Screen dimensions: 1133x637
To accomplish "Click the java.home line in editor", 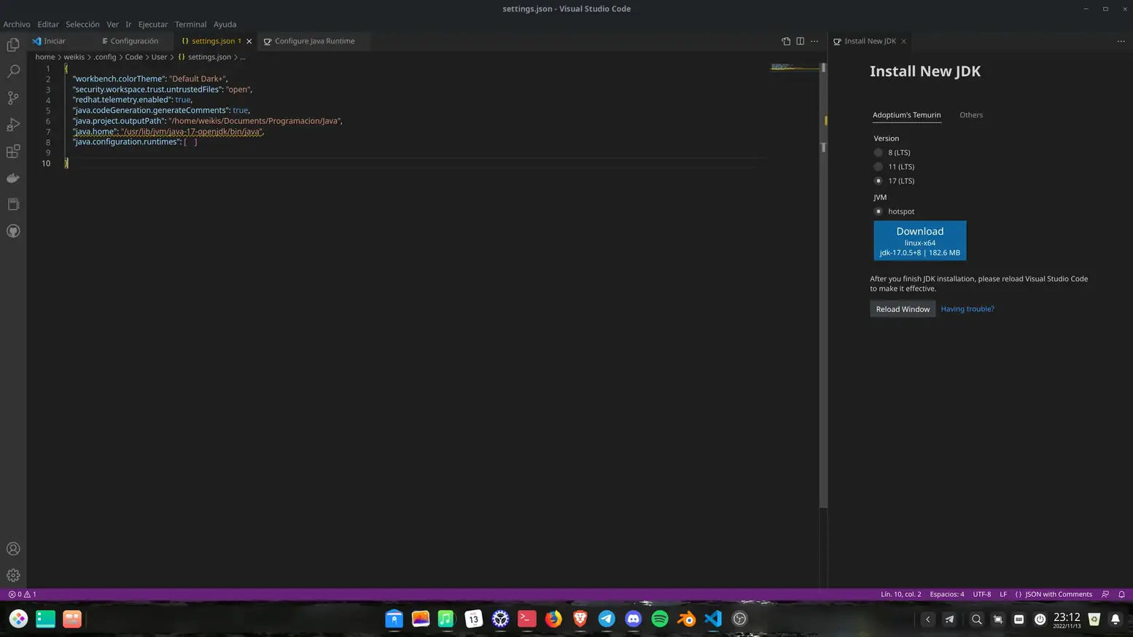I will 168,131.
